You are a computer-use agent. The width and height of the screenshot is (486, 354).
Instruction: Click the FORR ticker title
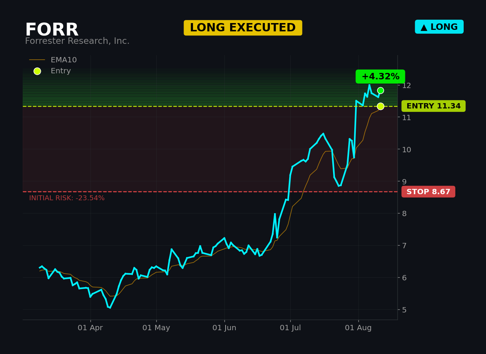52,30
